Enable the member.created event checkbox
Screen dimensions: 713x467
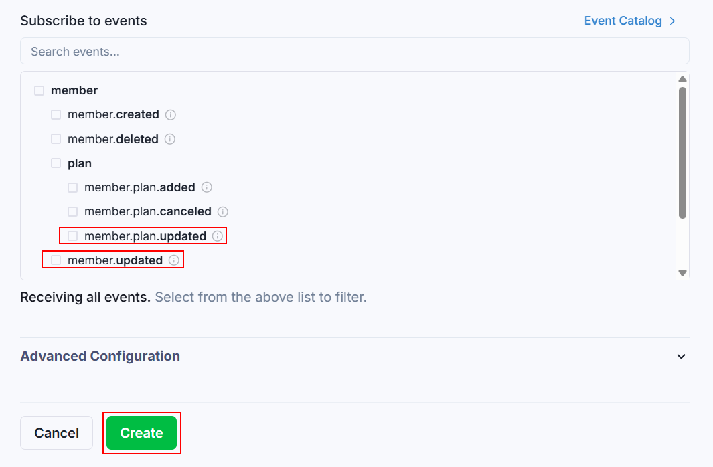(x=56, y=115)
